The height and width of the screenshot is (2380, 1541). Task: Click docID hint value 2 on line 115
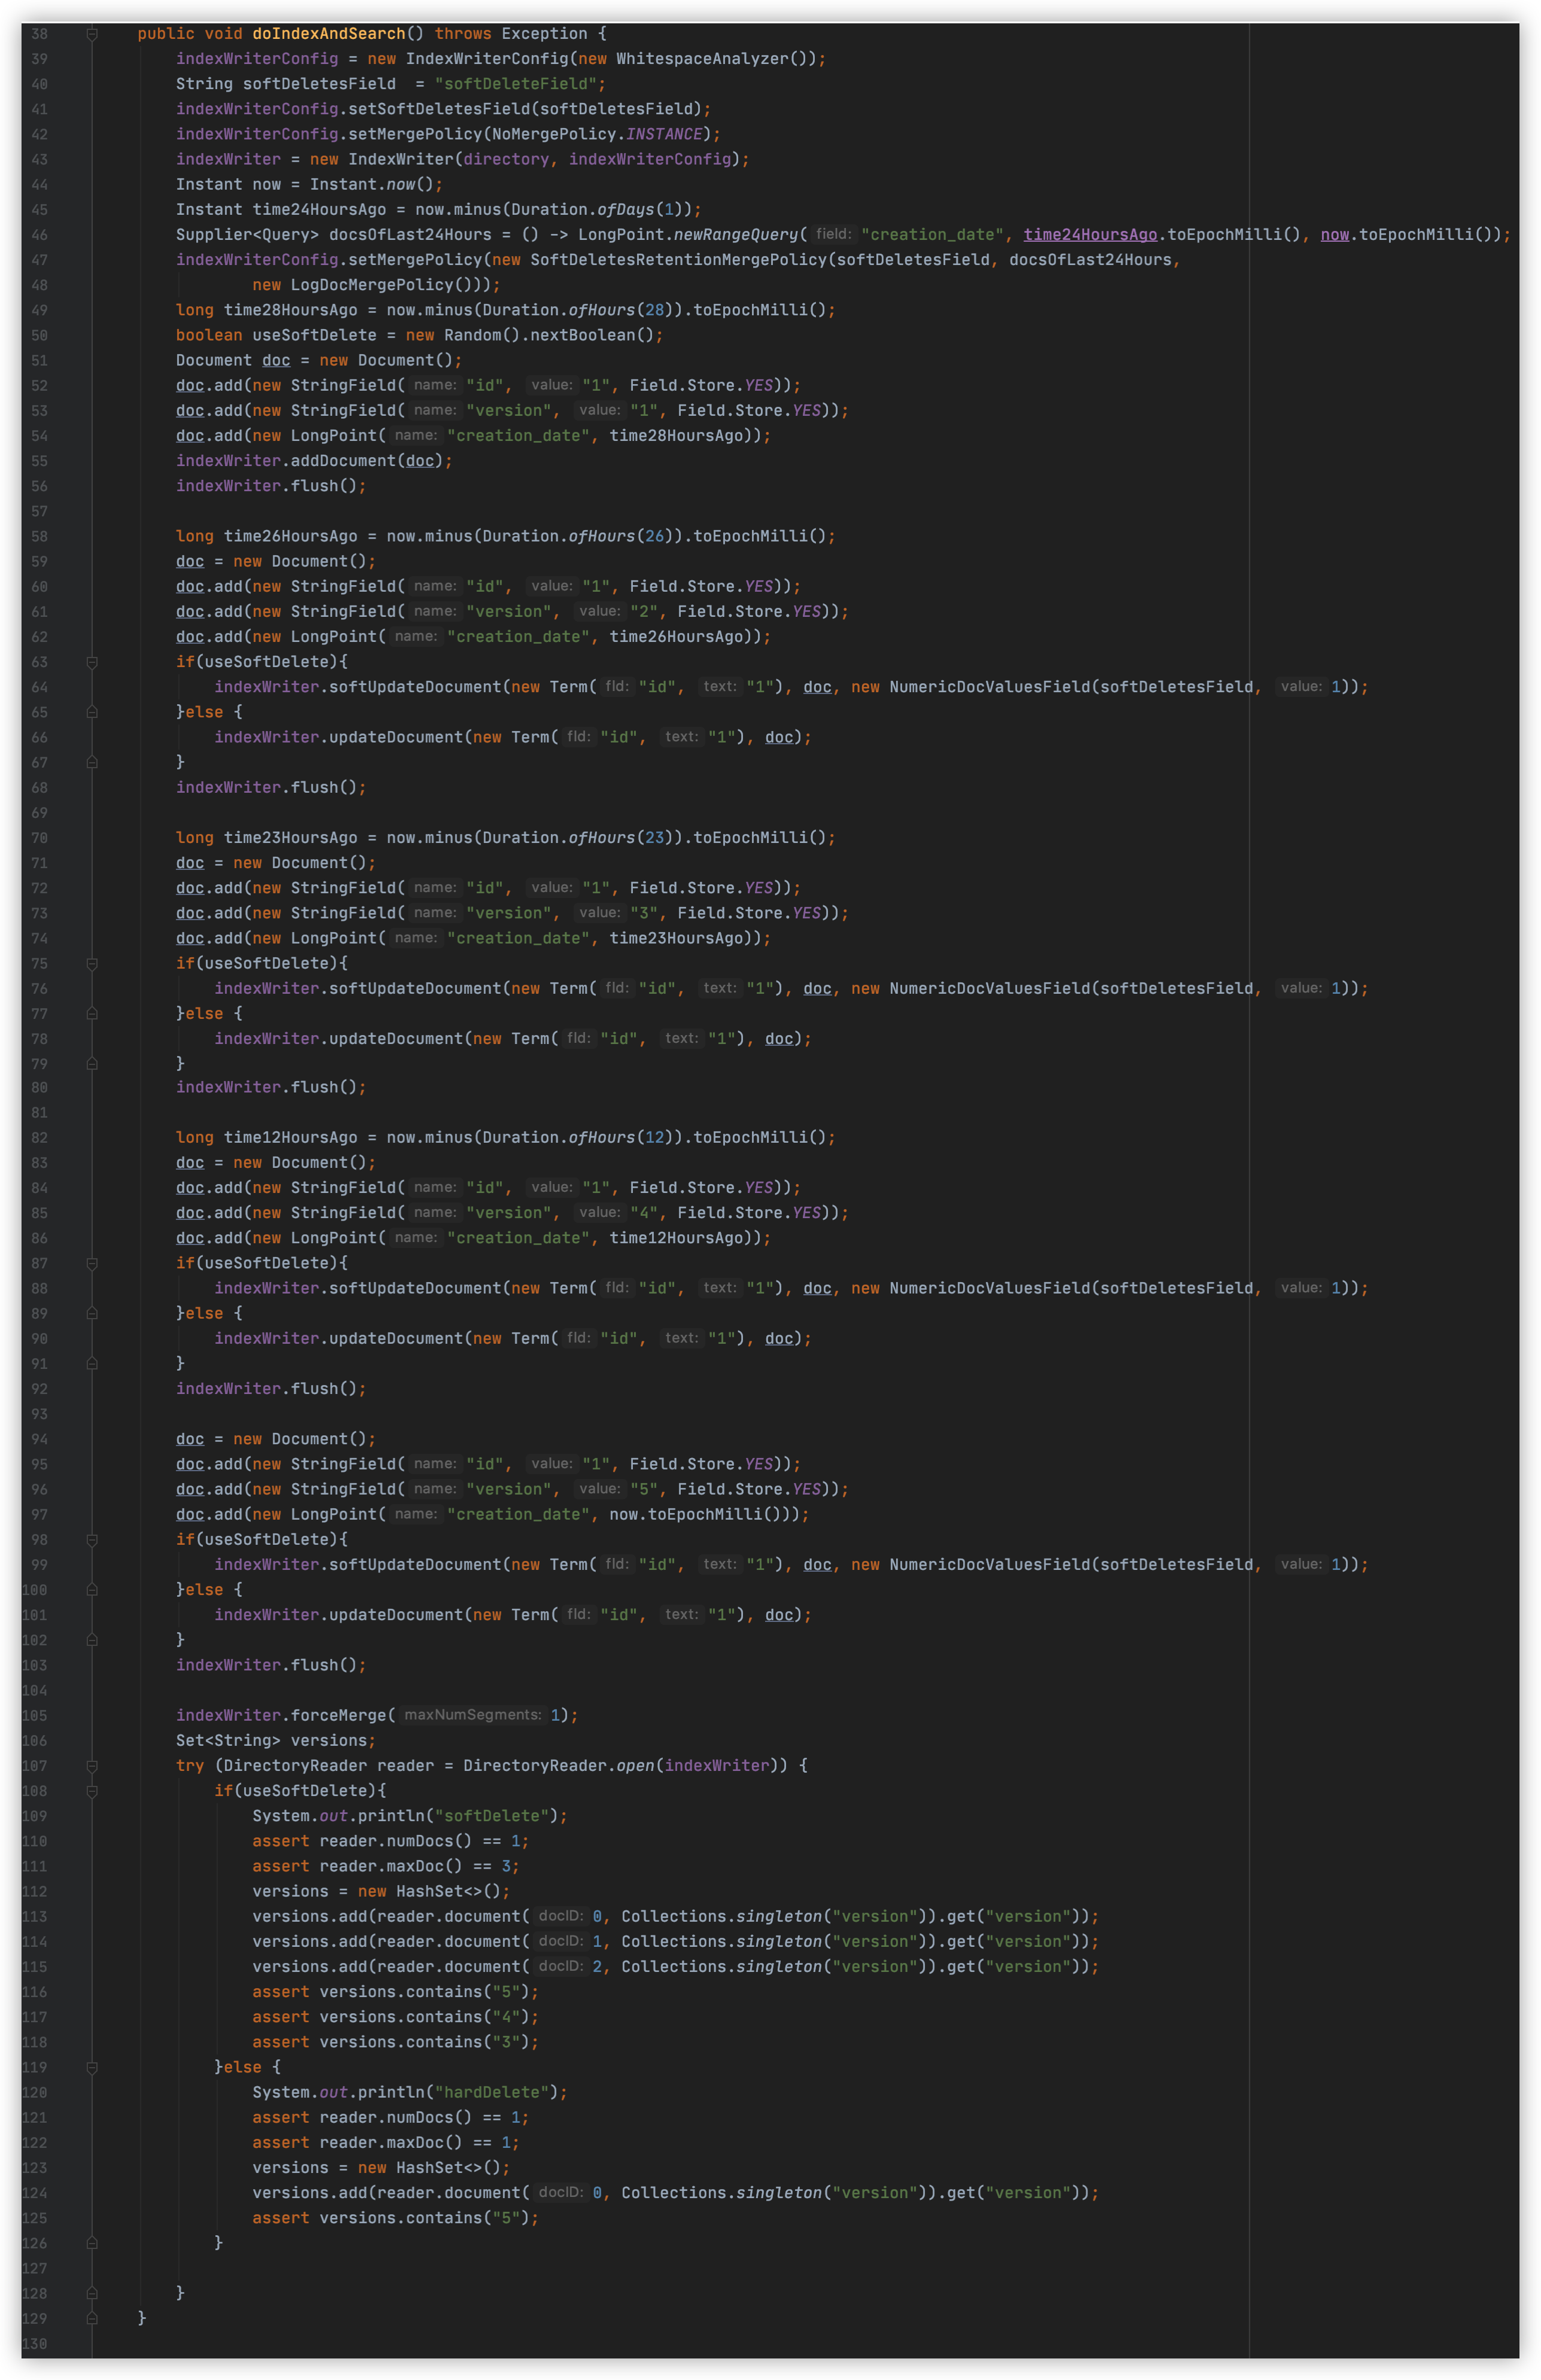[x=597, y=1966]
